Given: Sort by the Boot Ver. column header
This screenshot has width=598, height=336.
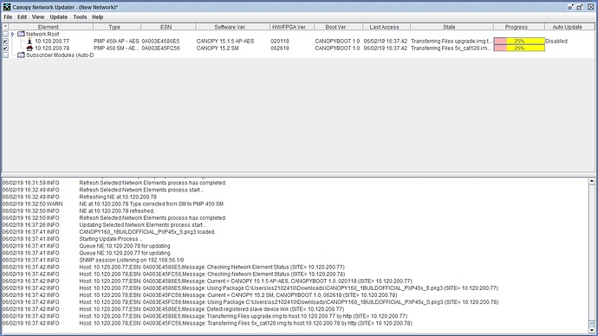Looking at the screenshot, I should click(x=338, y=27).
